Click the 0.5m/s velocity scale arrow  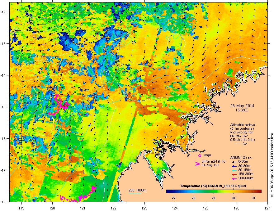(x=241, y=144)
